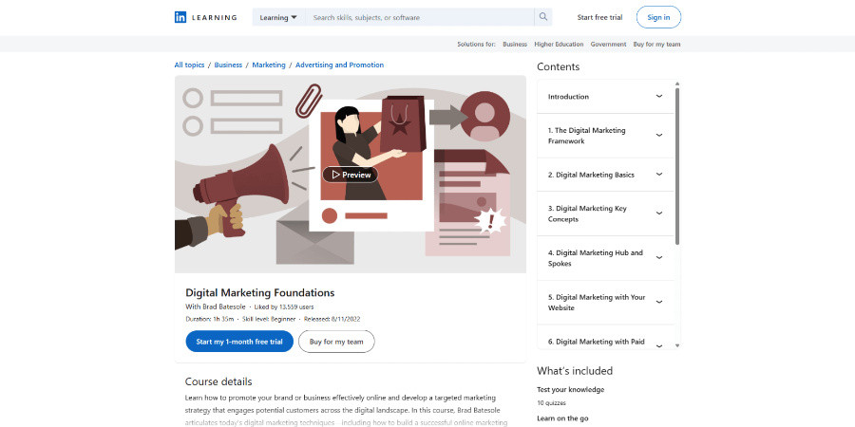
Task: Click the 'Solutions for:' label
Action: (476, 44)
